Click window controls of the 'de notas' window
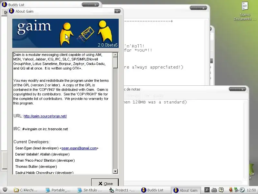The image size is (258, 194). 237,89
